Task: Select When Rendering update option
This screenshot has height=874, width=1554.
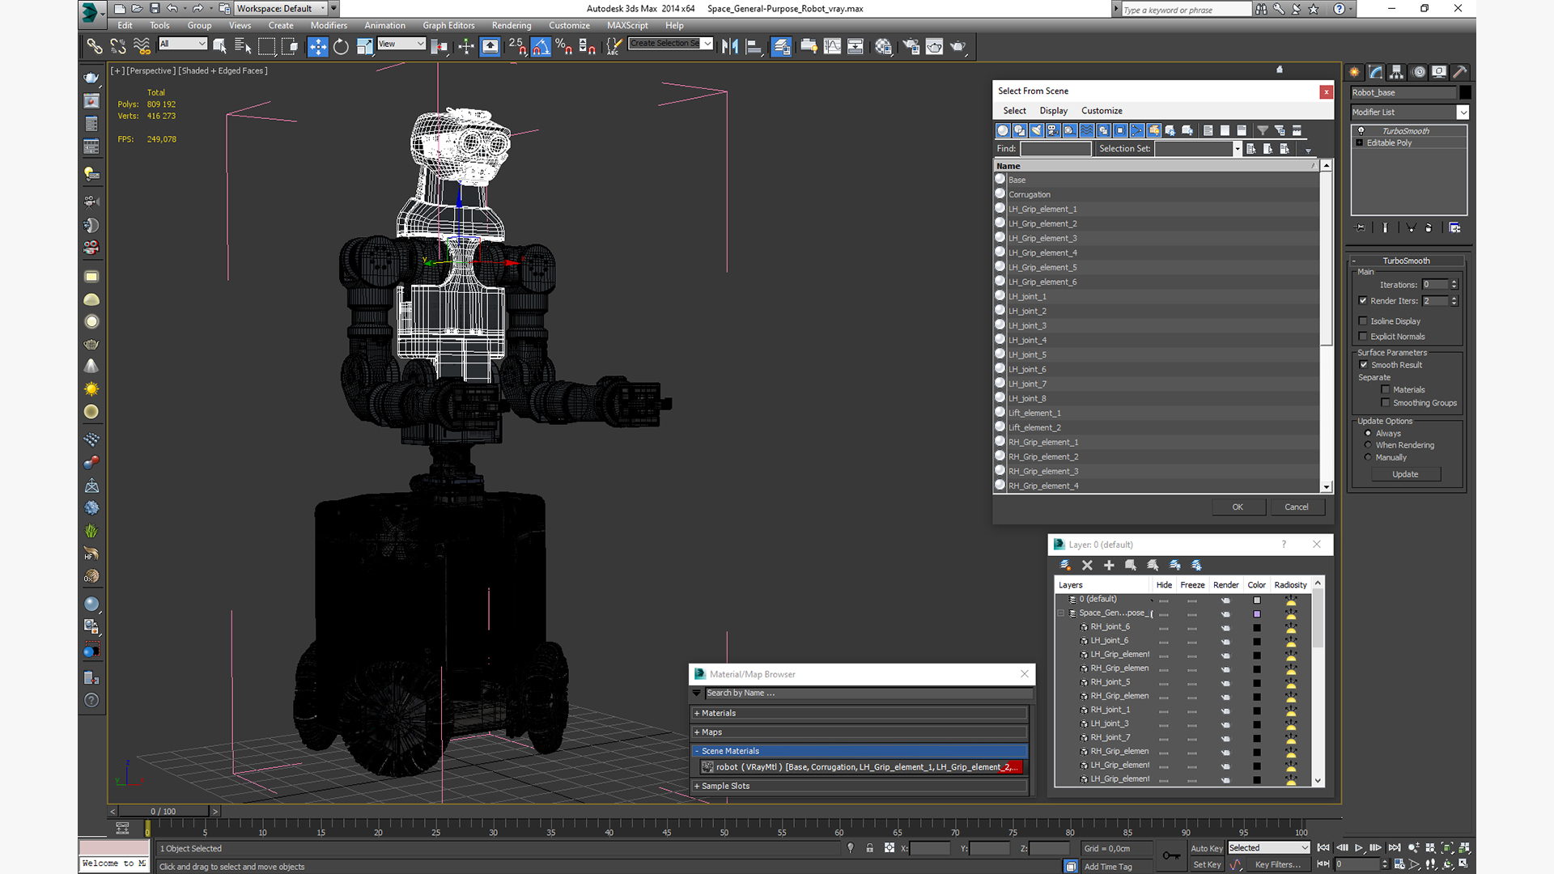Action: click(x=1368, y=445)
